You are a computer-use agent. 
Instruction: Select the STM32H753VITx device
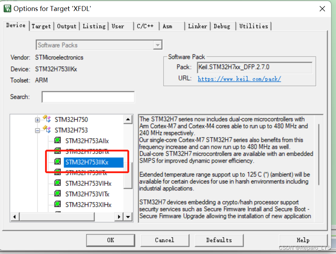(87, 194)
